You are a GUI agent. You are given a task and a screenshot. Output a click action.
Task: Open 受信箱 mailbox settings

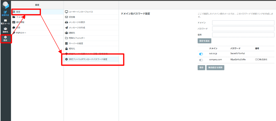coord(91,17)
